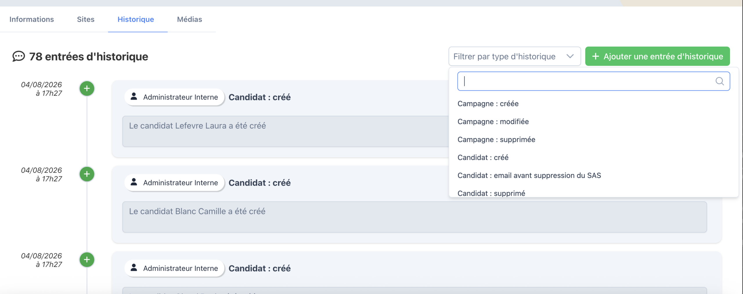Click the user icon in first Administrateur Interne badge
The image size is (743, 294).
(x=134, y=97)
